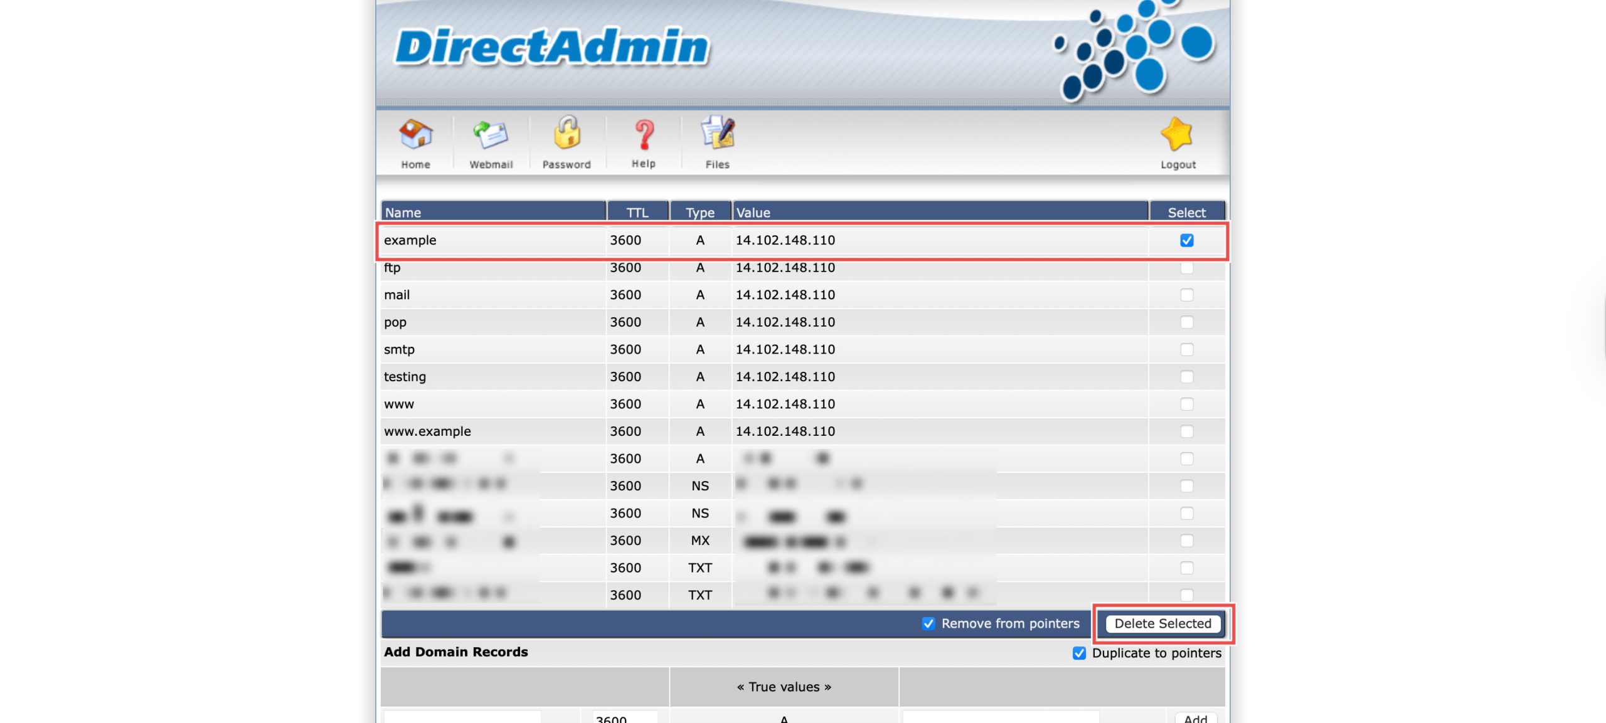Select the MX record checkbox
This screenshot has height=723, width=1606.
tap(1186, 541)
